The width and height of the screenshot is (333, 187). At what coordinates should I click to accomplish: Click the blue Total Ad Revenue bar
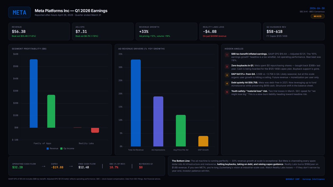tap(136, 103)
